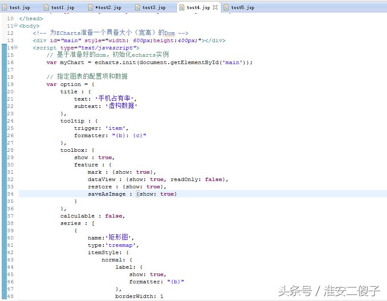
Task: Click saveAsImage on the highlighted line
Action: [x=107, y=194]
